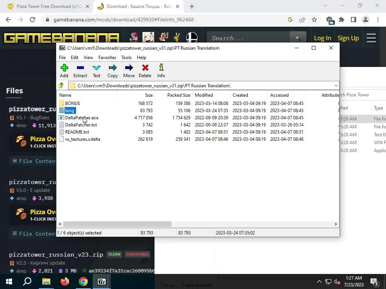Go up one folder level icon
The image size is (386, 289).
pos(61,85)
